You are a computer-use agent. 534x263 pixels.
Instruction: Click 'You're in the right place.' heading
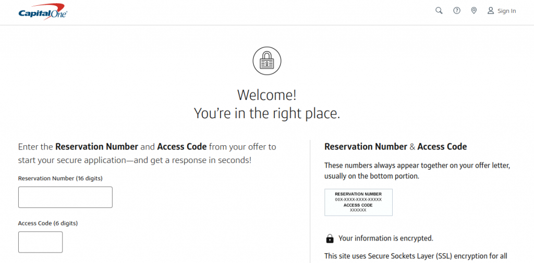coord(267,114)
